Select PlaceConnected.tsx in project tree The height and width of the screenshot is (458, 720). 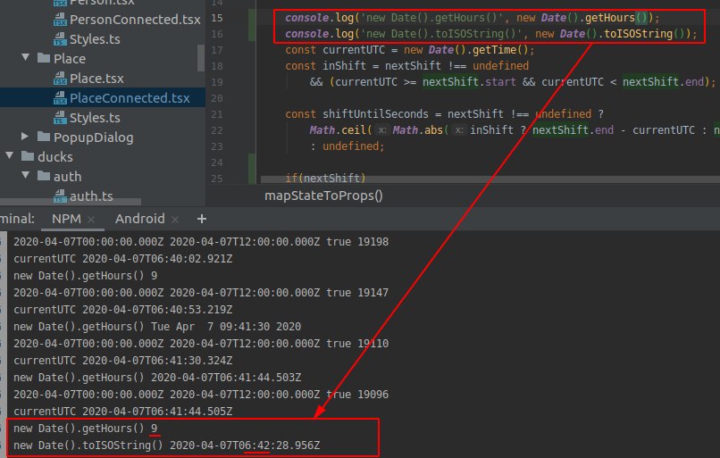pyautogui.click(x=130, y=98)
